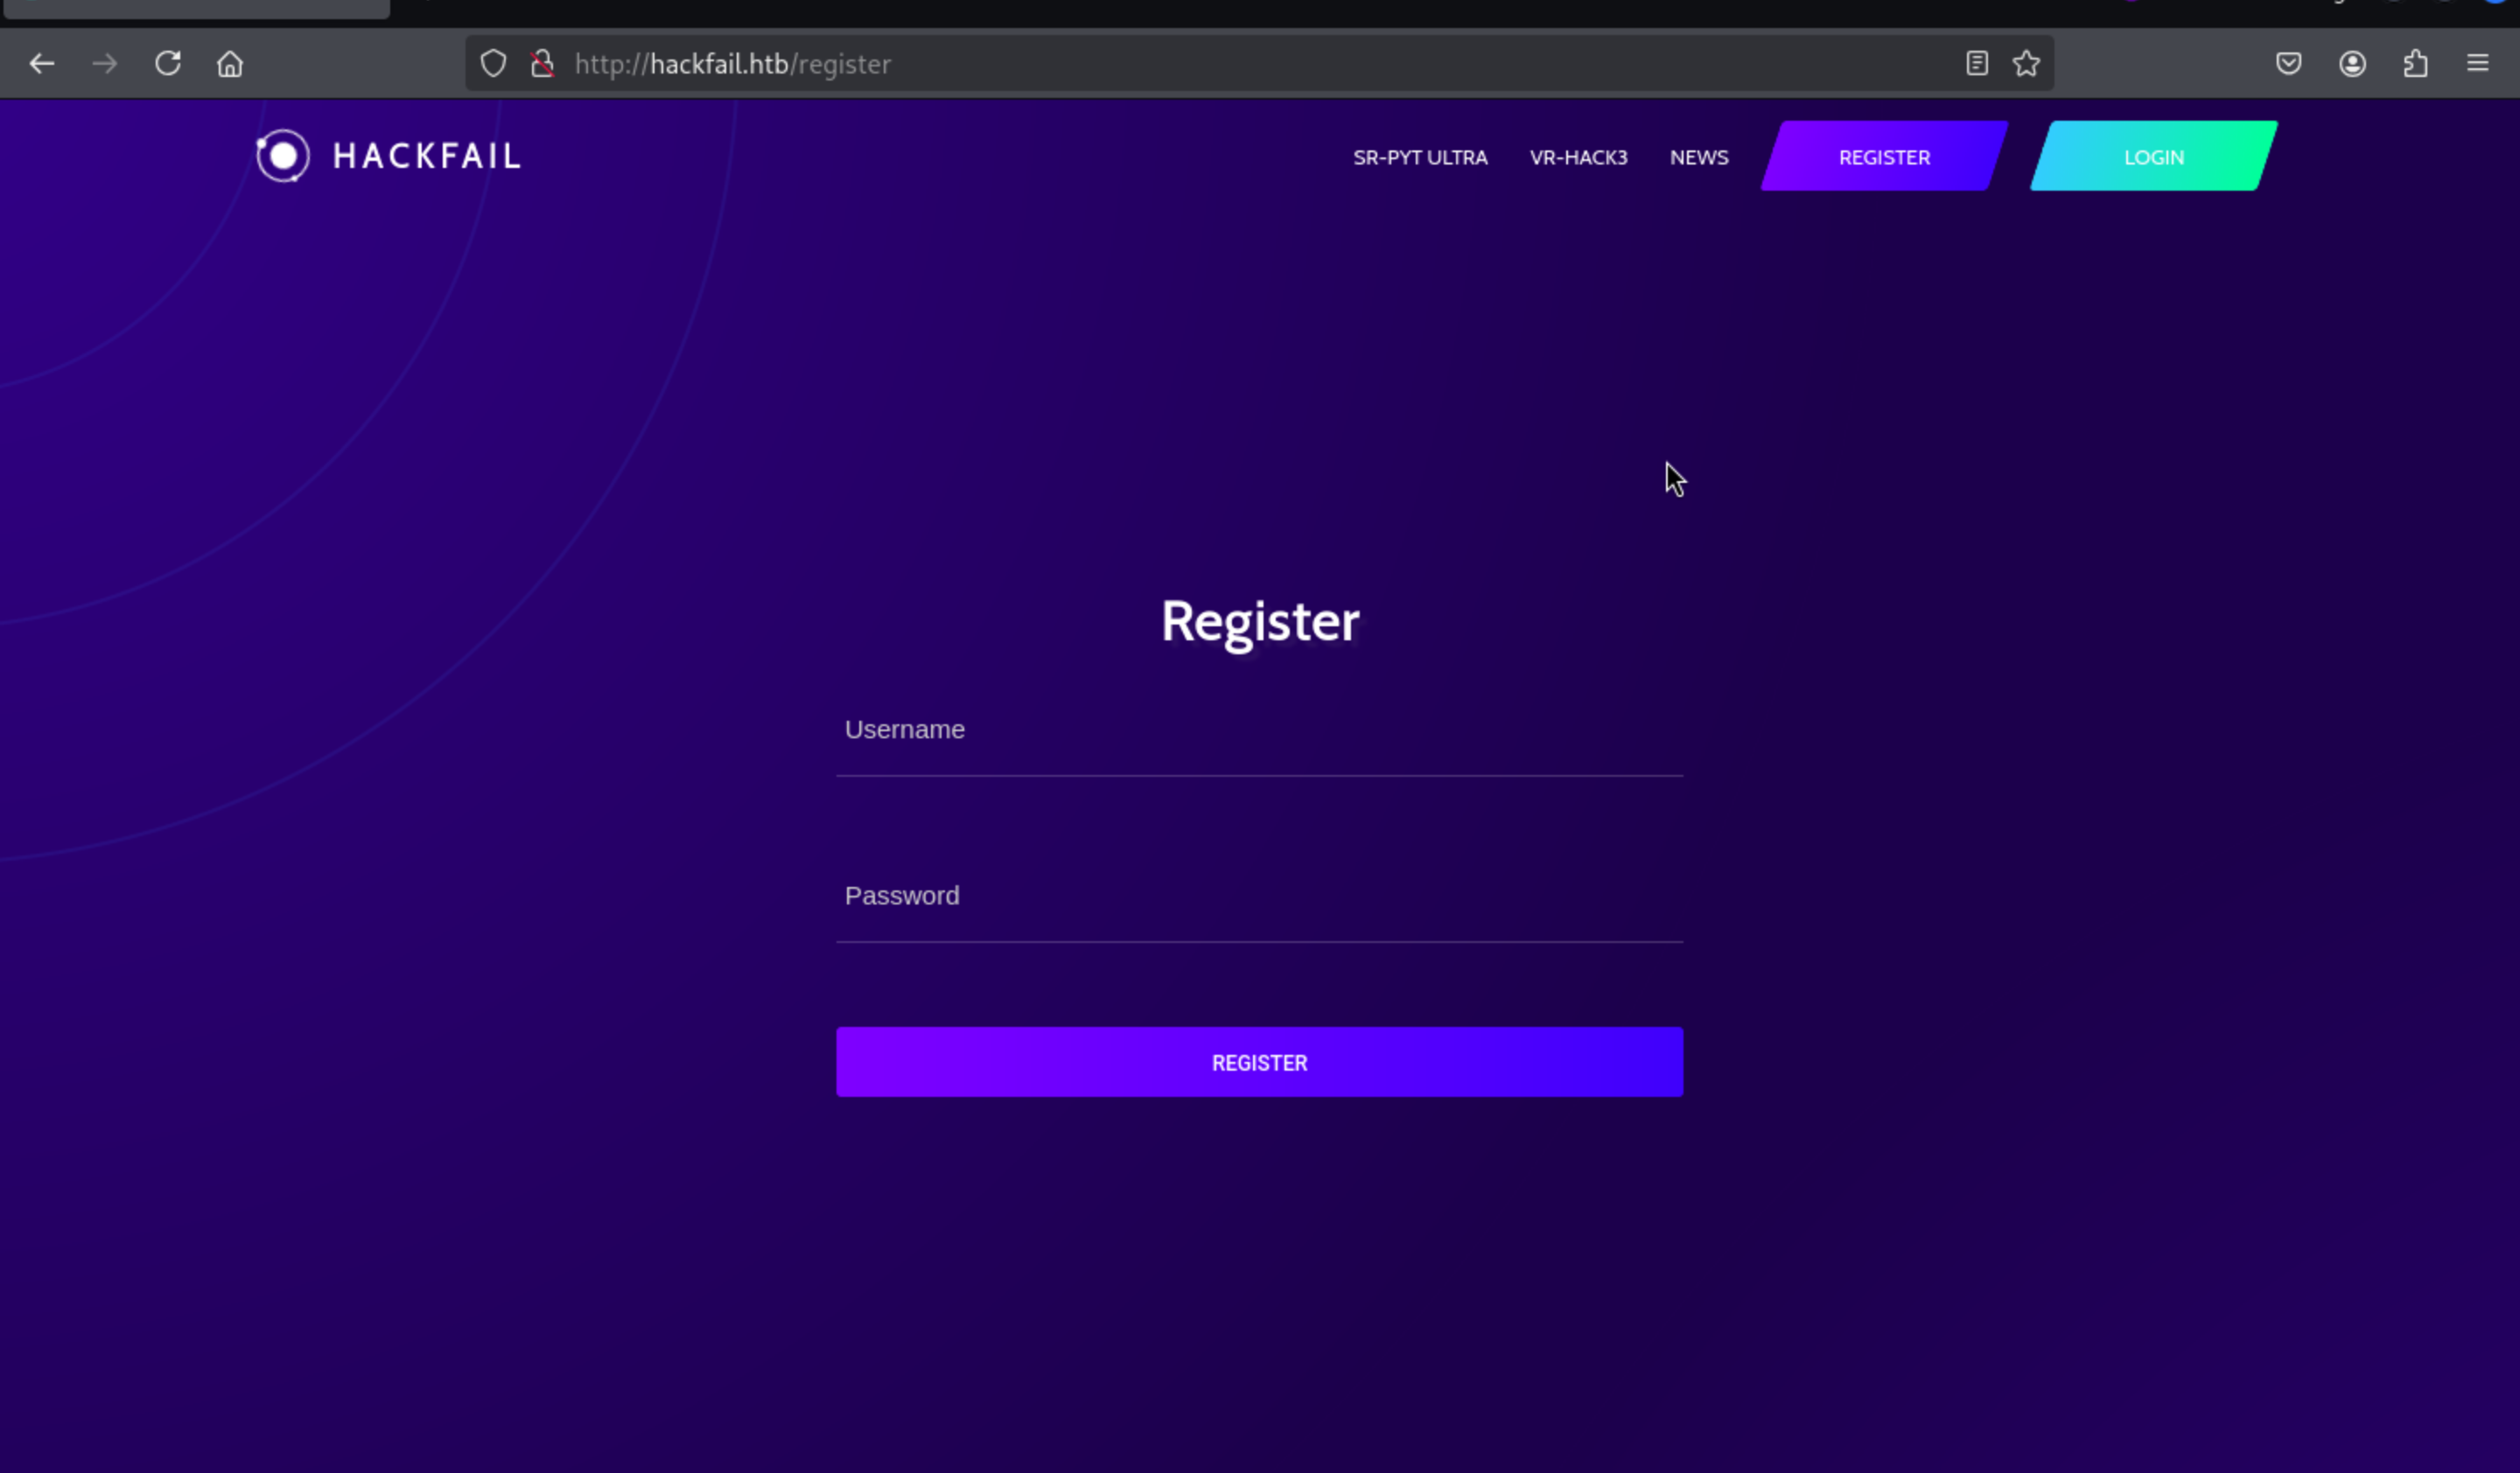Open the VR-HACK3 nav item
Screen dimensions: 2520x1473
1578,157
